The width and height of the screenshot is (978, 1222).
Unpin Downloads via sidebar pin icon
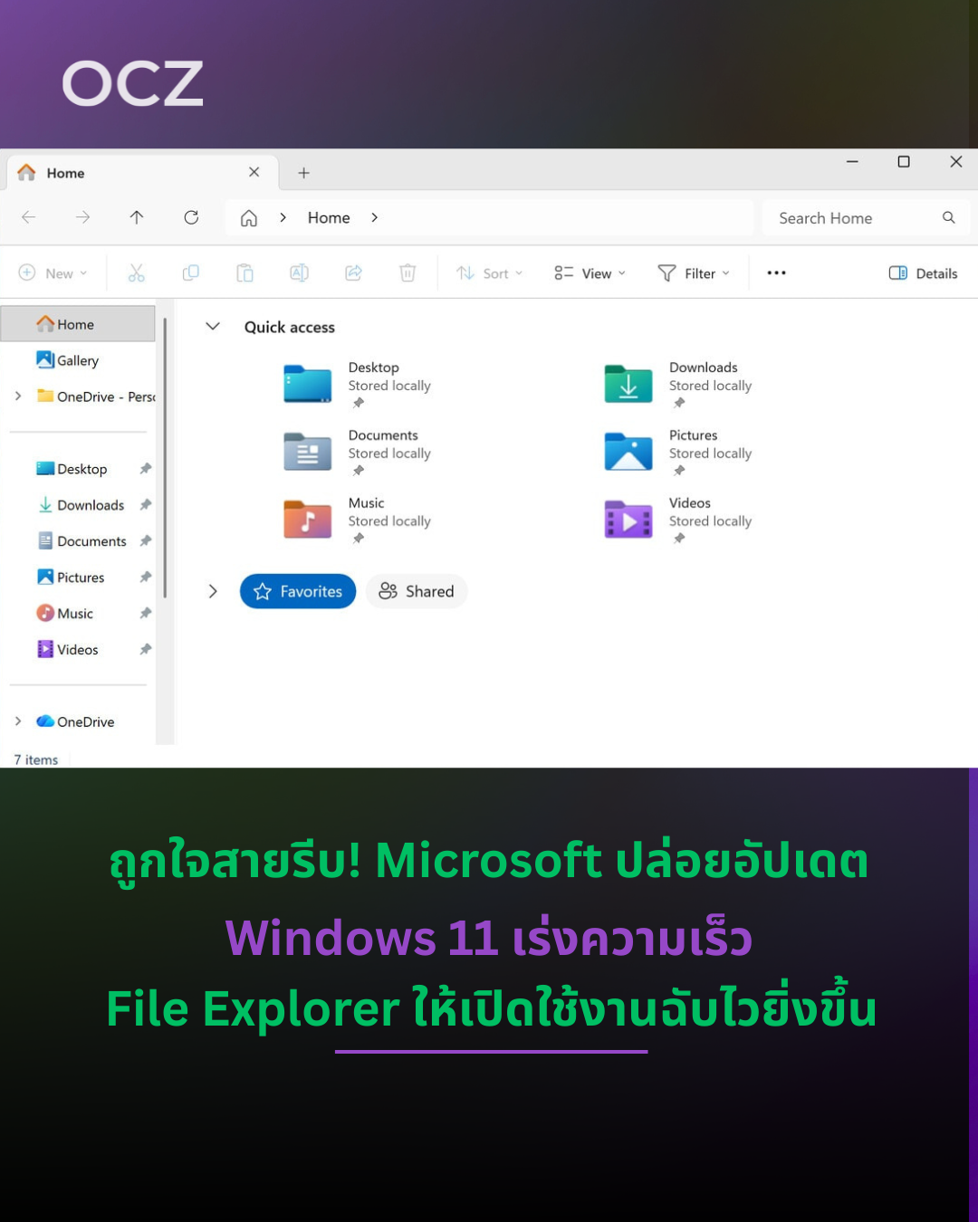point(145,505)
